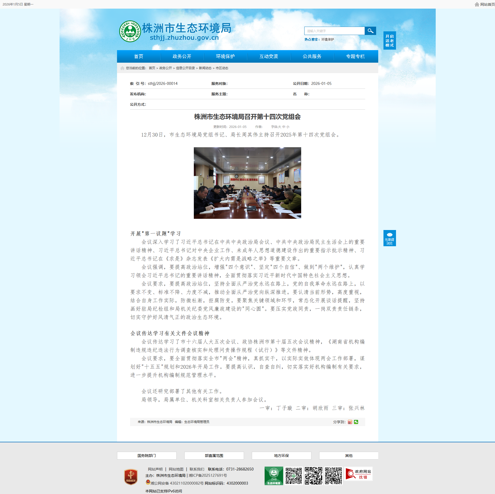Viewport: 495px width, 494px height.
Task: Click the green 生态环境部 ZHB logo
Action: pyautogui.click(x=273, y=476)
